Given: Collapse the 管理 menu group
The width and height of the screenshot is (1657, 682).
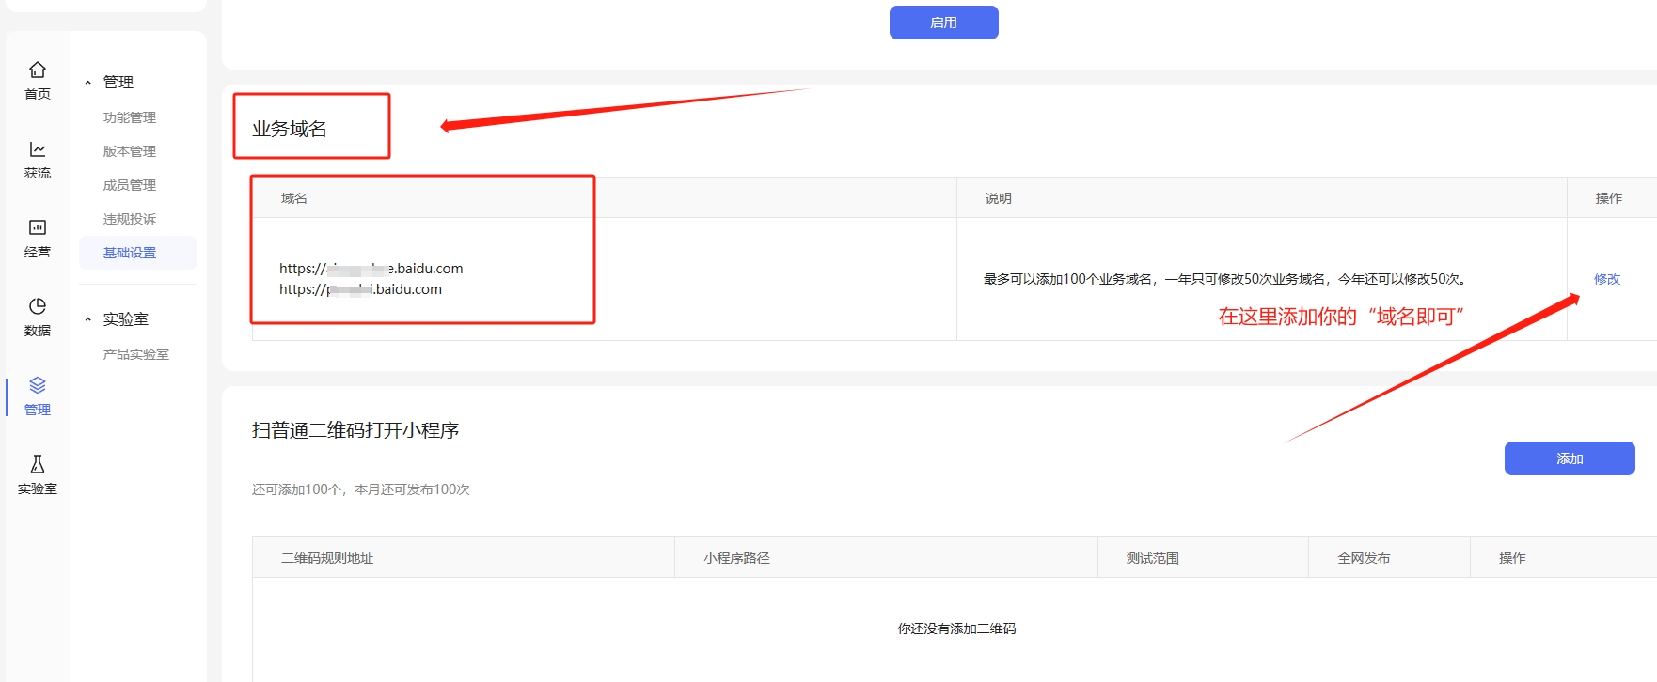Looking at the screenshot, I should [x=88, y=83].
